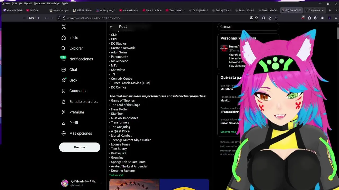Screen dimensions: 339x190
Task: Open the Editar menu
Action: (14, 3)
